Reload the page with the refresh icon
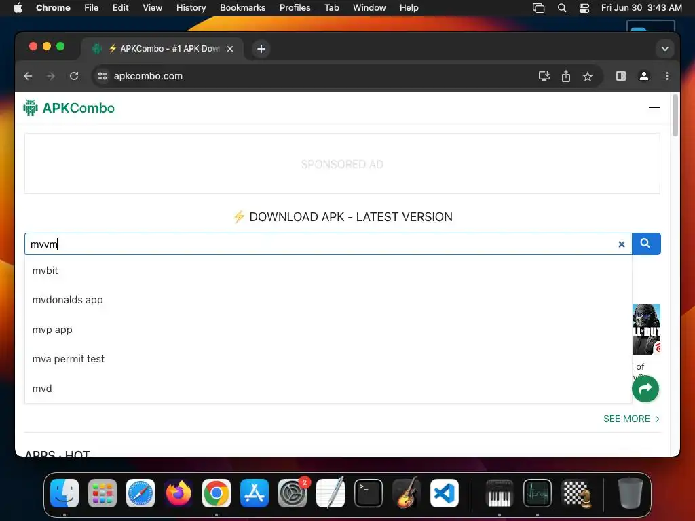695x521 pixels. (74, 76)
